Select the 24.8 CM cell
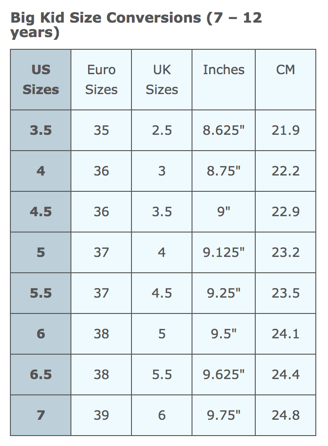 pyautogui.click(x=286, y=415)
